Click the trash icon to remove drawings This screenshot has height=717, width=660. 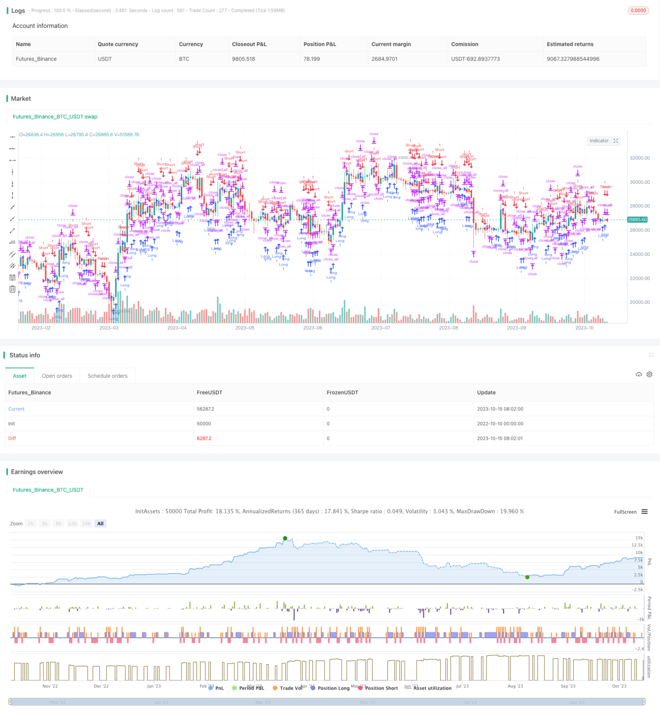tap(12, 289)
